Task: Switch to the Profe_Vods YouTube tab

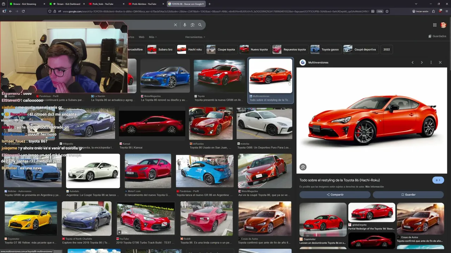Action: tap(106, 4)
